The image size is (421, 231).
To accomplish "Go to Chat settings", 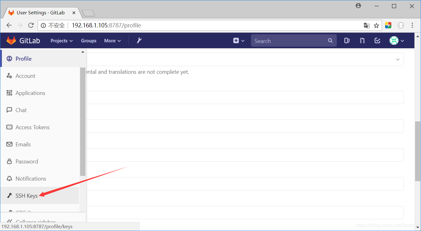I will click(x=40, y=110).
